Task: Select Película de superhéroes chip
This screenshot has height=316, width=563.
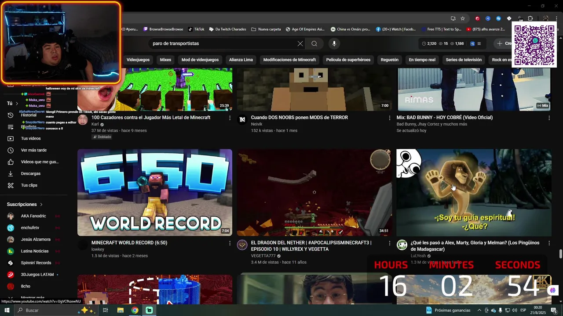Action: (348, 60)
